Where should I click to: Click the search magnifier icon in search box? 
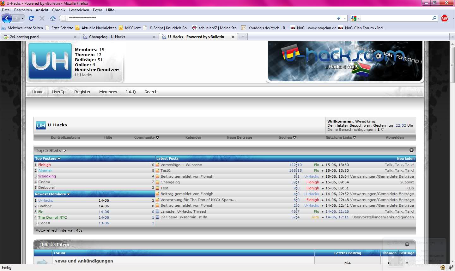434,18
